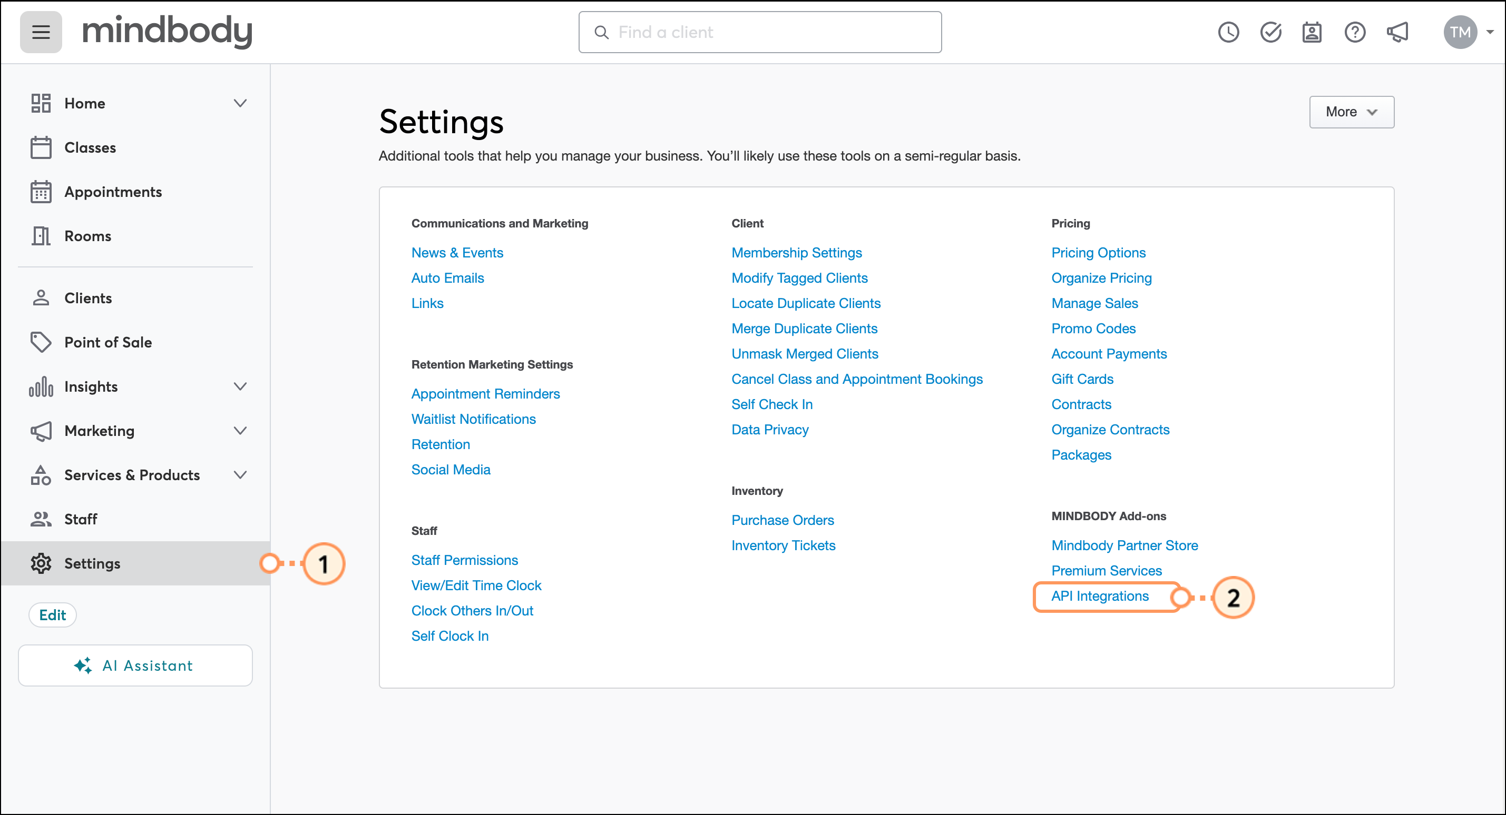Focus the Find a client search field

tap(760, 32)
